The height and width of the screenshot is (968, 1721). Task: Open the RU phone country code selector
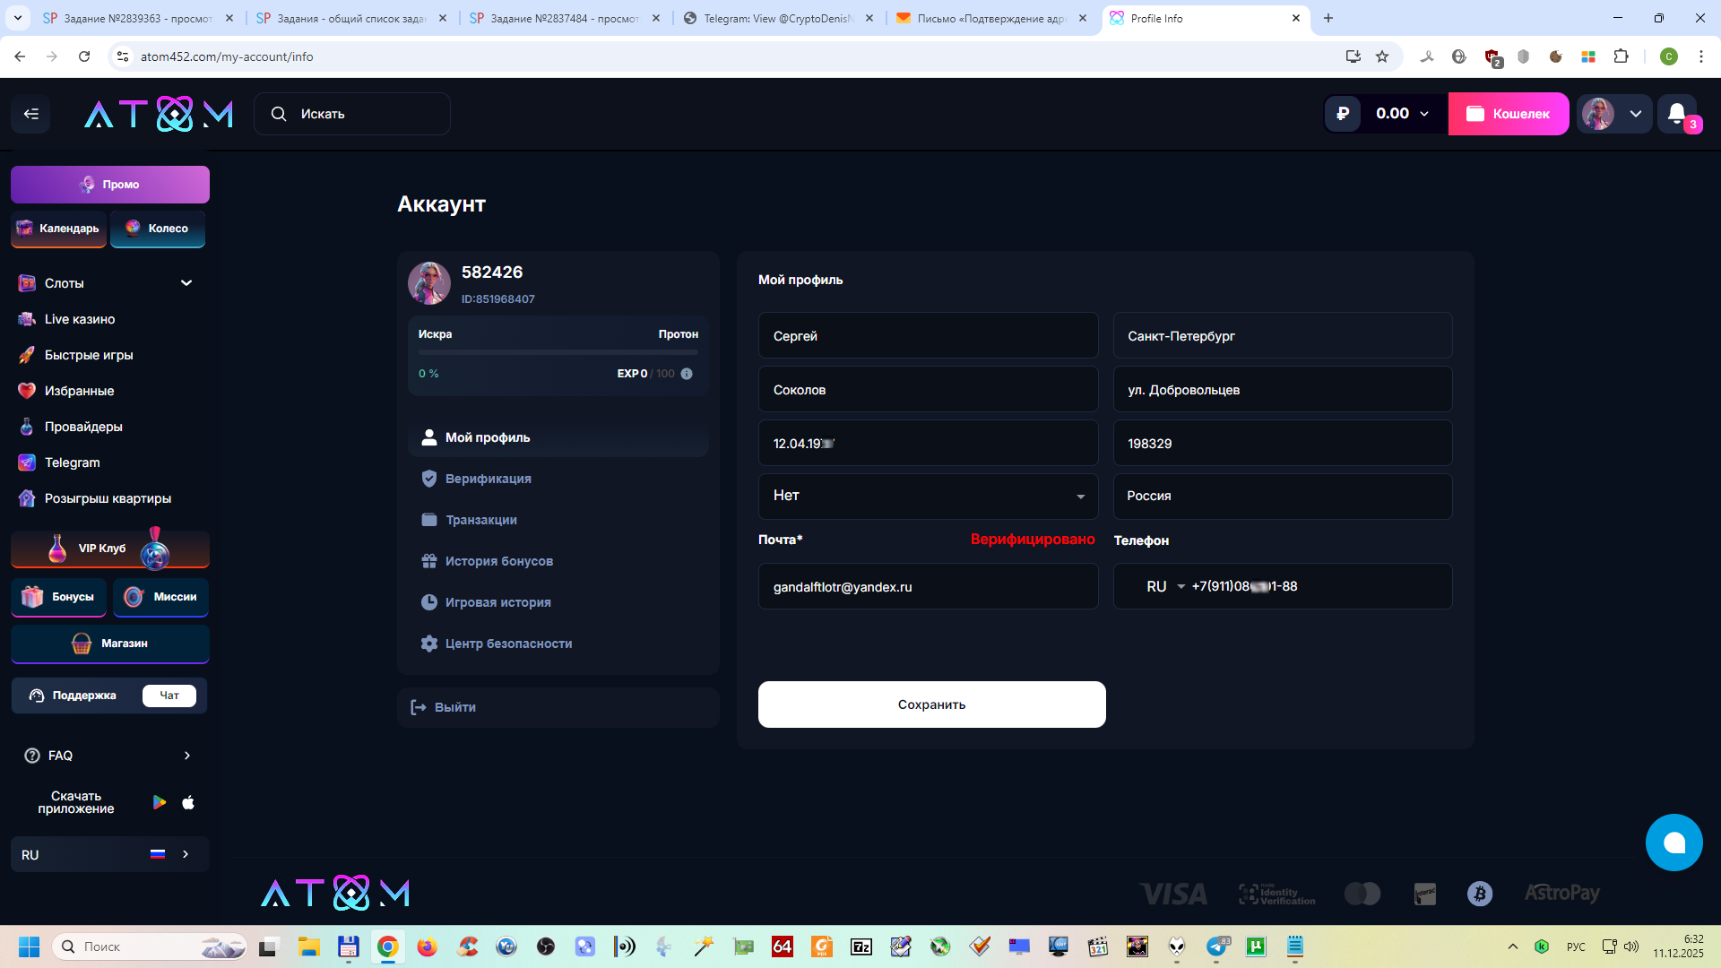point(1164,586)
